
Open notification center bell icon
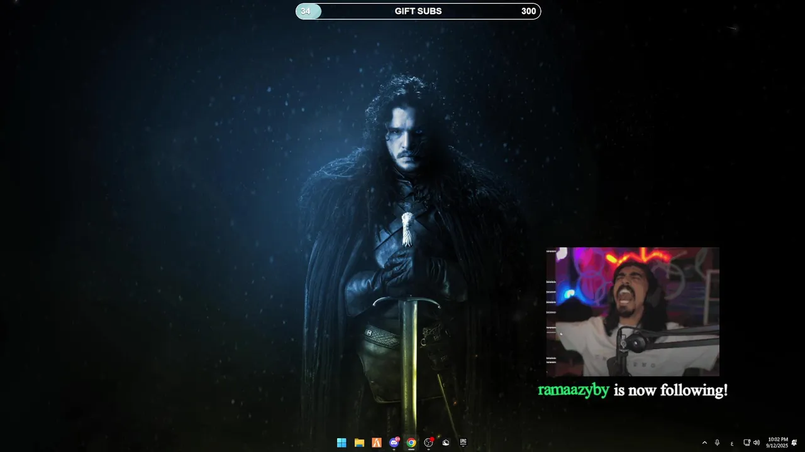click(794, 443)
